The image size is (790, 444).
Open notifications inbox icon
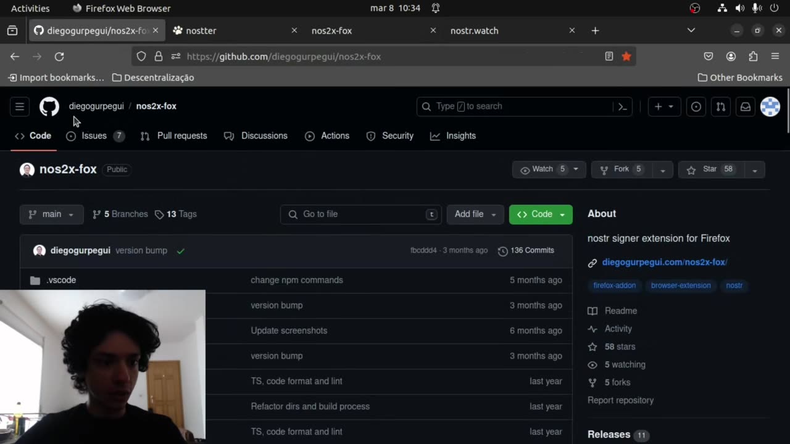point(746,107)
